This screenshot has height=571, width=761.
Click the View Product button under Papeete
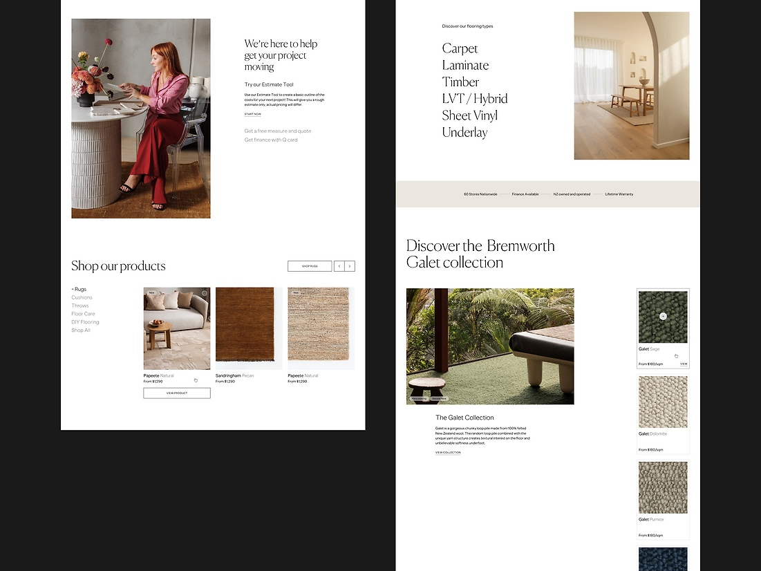click(177, 393)
